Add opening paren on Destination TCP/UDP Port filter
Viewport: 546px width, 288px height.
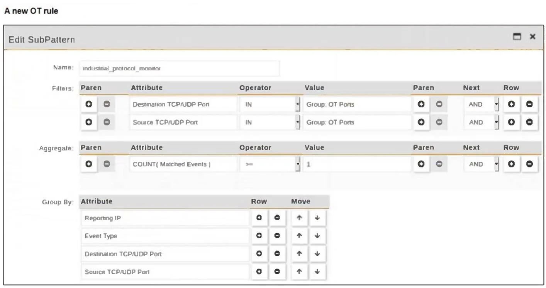pyautogui.click(x=89, y=104)
